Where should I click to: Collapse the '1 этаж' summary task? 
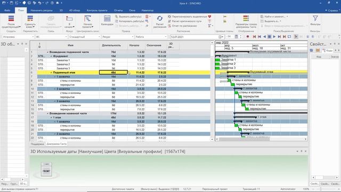(x=51, y=117)
